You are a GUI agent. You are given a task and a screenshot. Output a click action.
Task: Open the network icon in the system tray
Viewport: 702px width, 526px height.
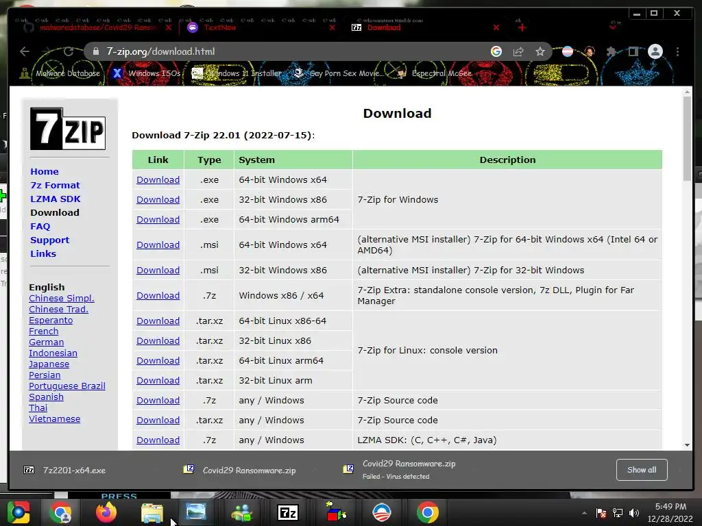pyautogui.click(x=618, y=513)
